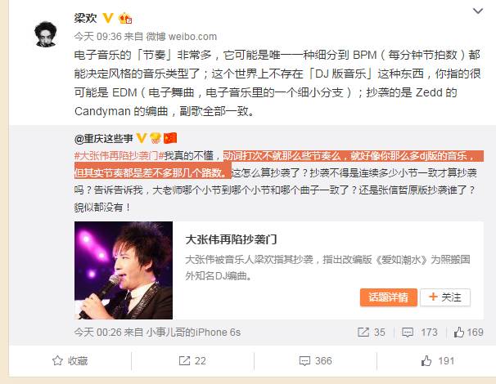Open the weibo.com source link
The height and width of the screenshot is (384, 496).
pyautogui.click(x=192, y=37)
